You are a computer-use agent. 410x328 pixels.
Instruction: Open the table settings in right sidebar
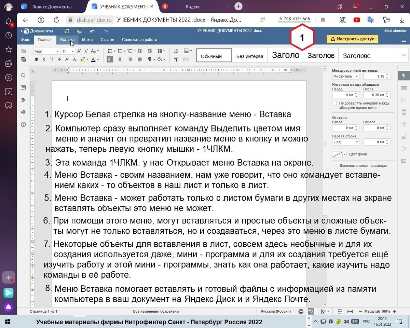click(x=404, y=88)
